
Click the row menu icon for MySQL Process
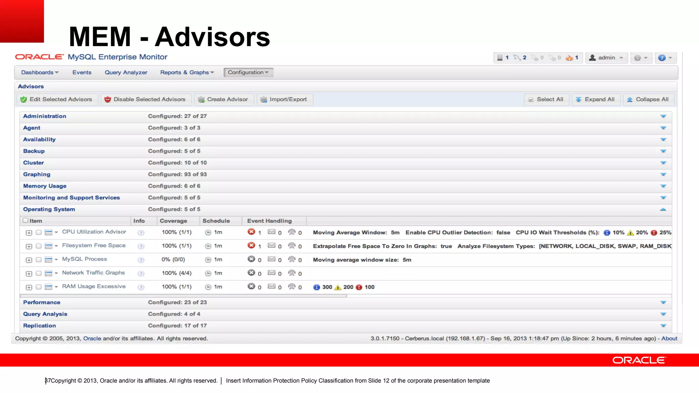click(48, 260)
